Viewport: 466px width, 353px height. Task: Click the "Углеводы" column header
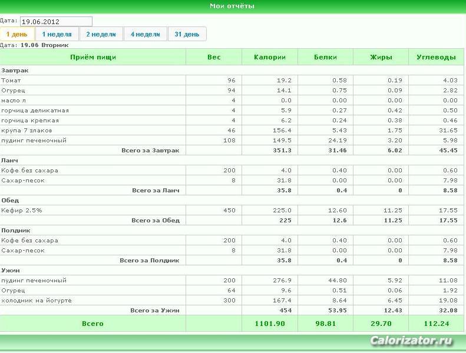[436, 57]
